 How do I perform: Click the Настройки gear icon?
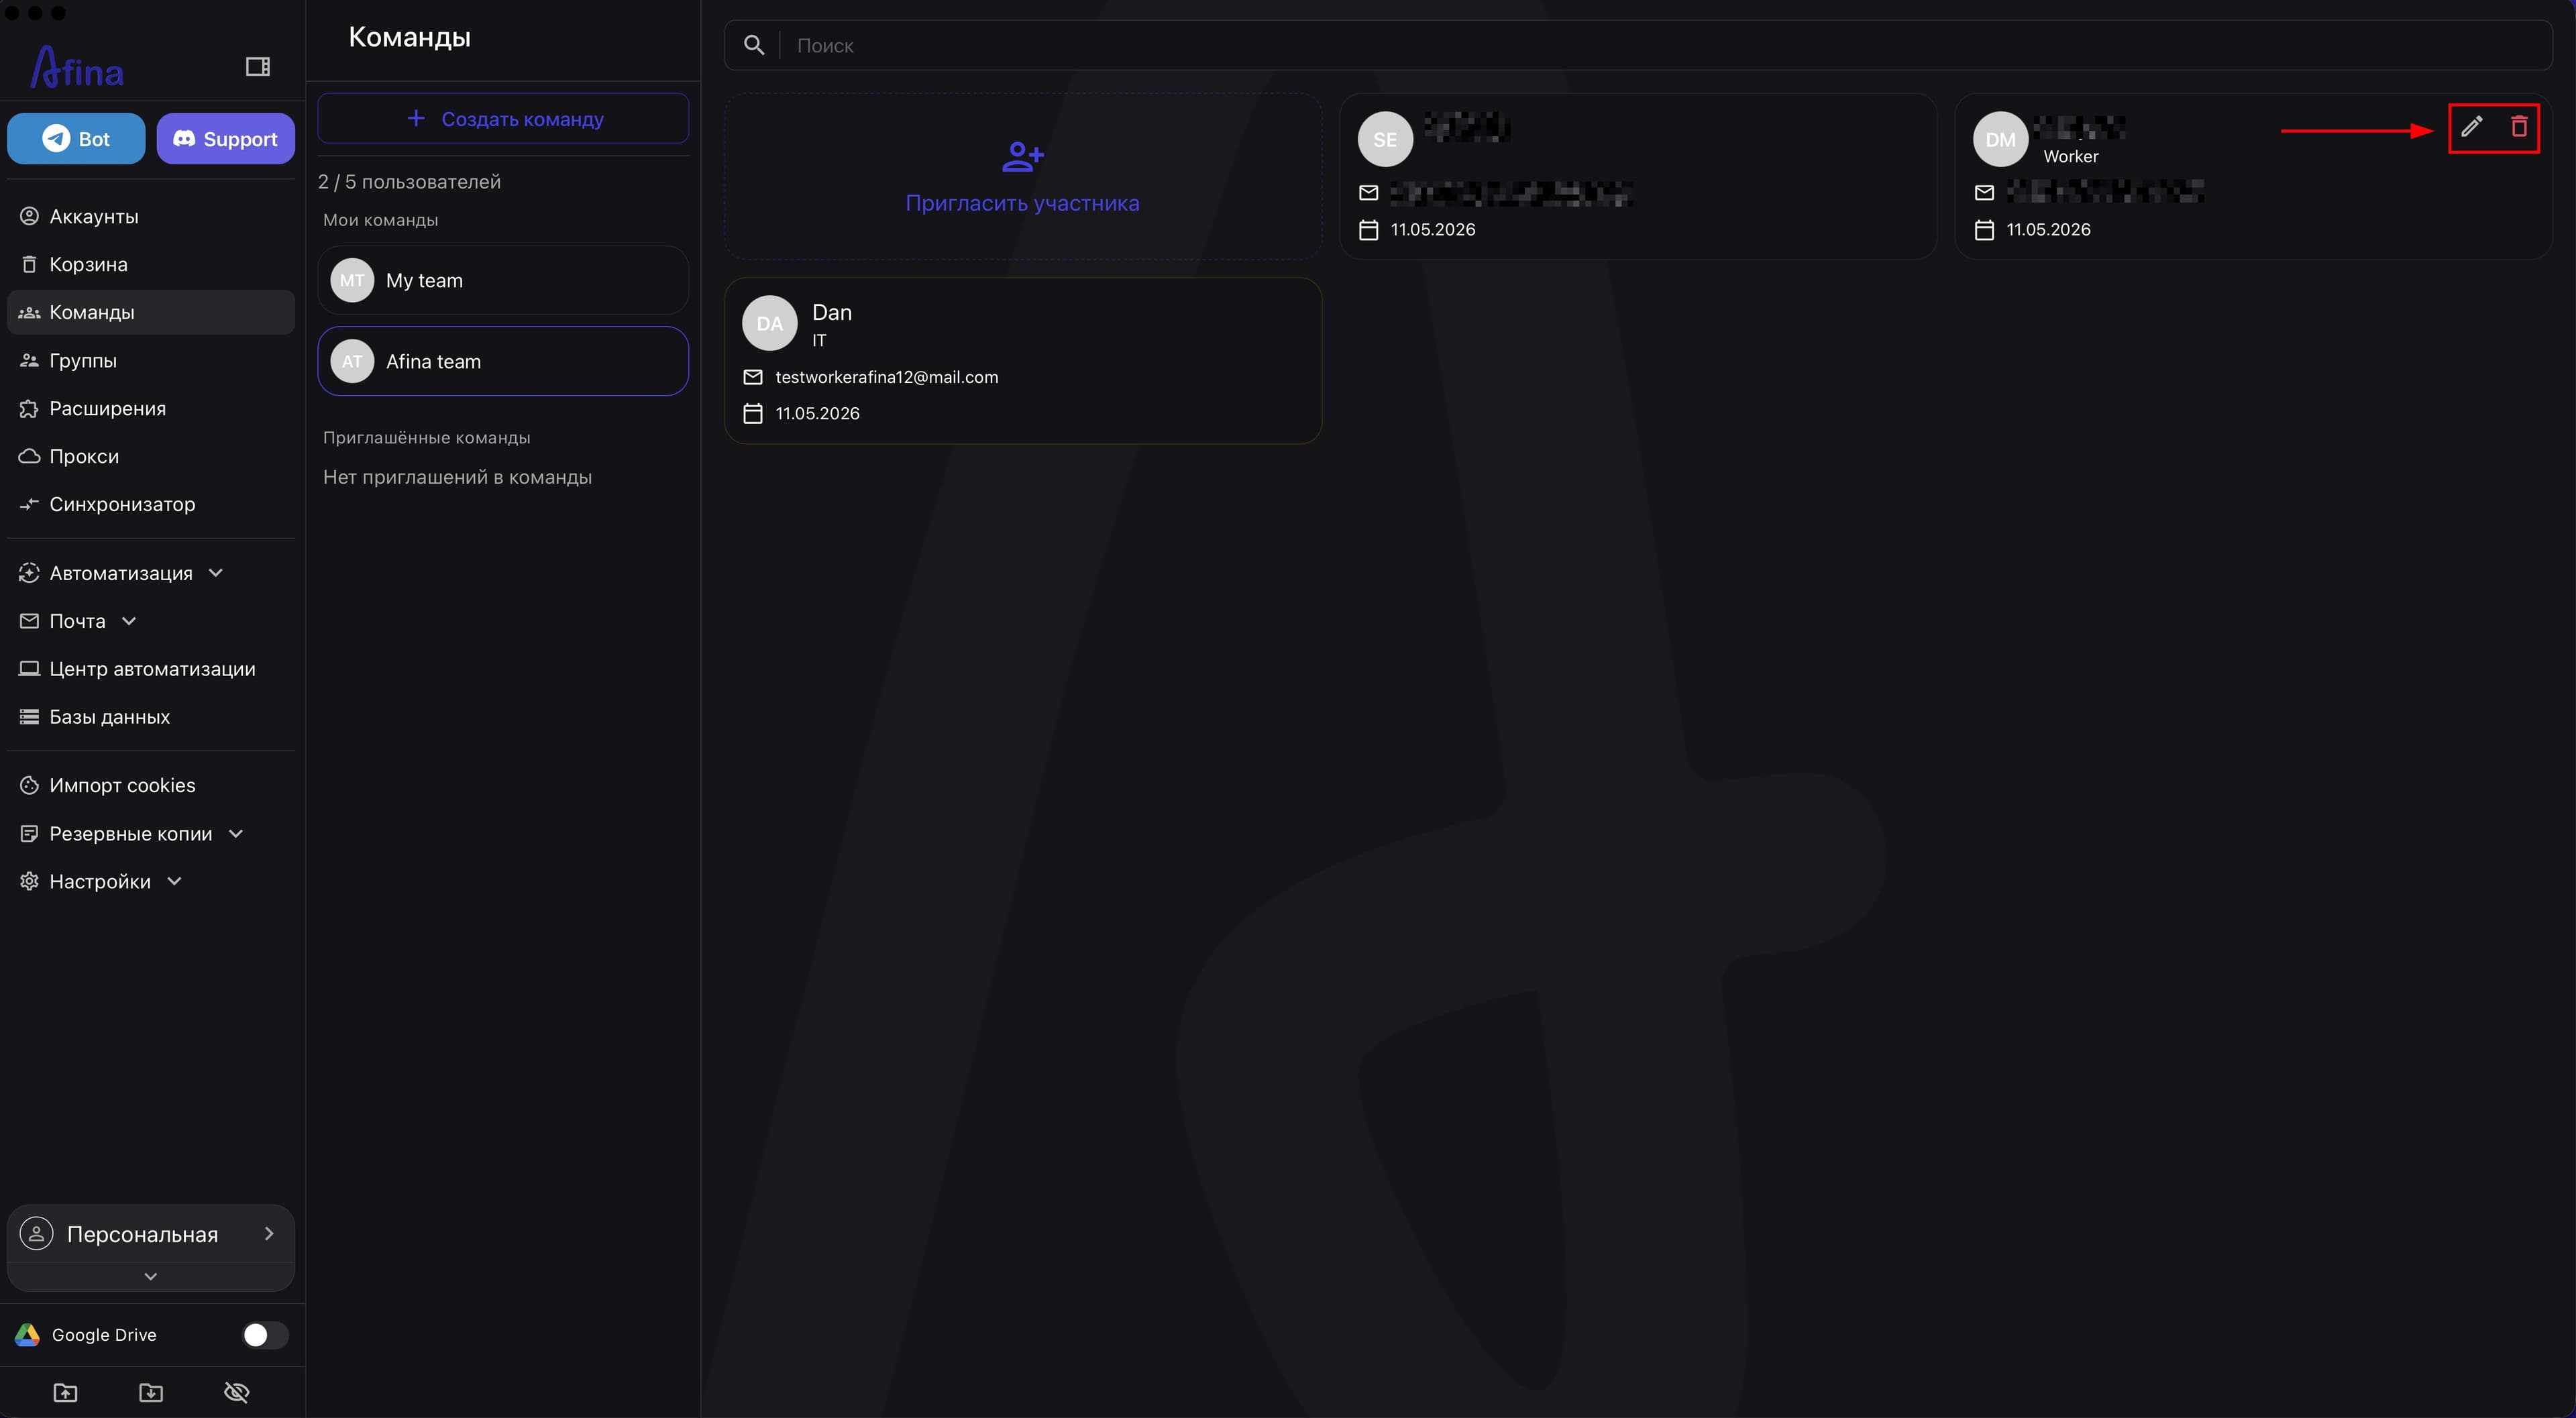29,881
